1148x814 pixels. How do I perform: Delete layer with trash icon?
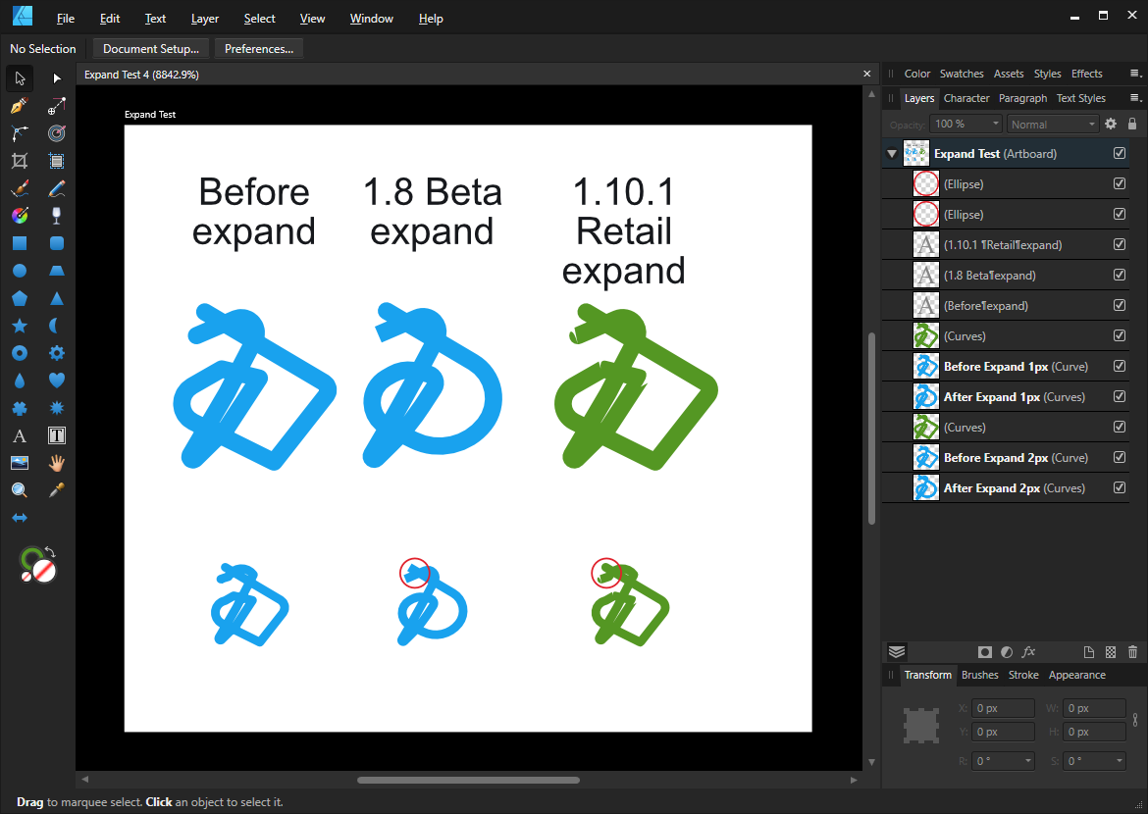pos(1133,652)
